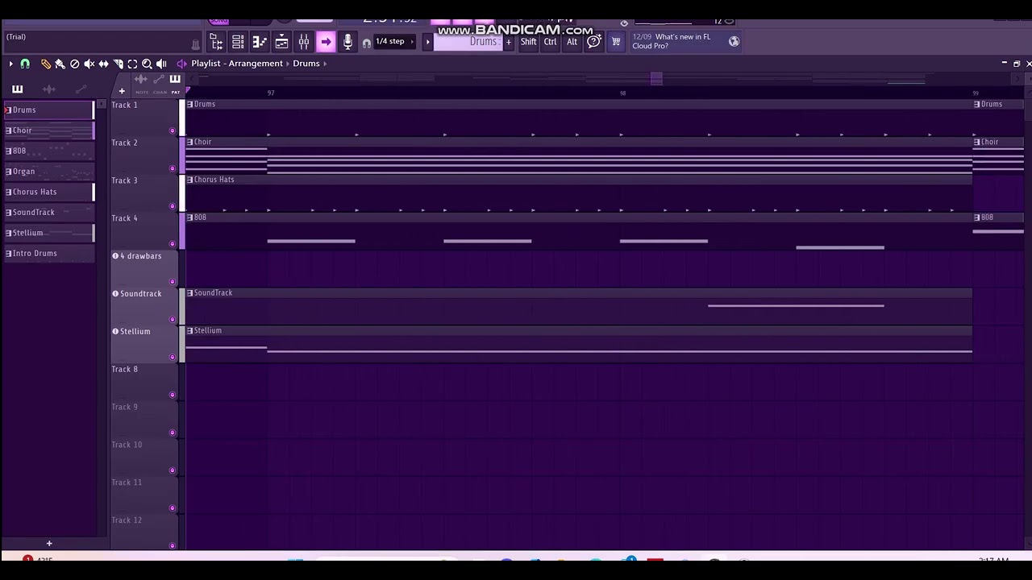Open the Chorus Hats clip menu
The height and width of the screenshot is (580, 1032).
[x=190, y=180]
